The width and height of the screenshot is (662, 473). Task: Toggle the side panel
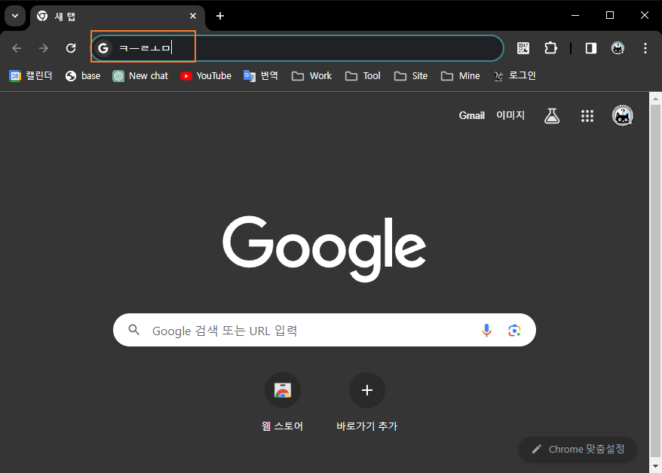(590, 48)
